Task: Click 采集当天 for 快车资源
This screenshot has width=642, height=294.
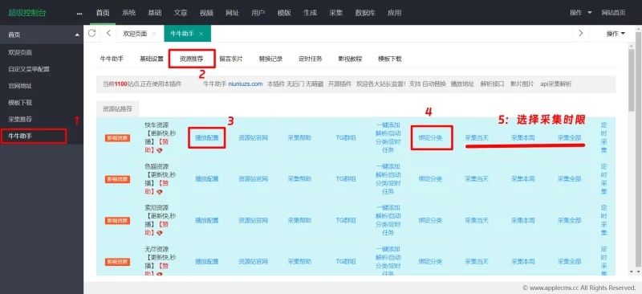Action: point(477,138)
